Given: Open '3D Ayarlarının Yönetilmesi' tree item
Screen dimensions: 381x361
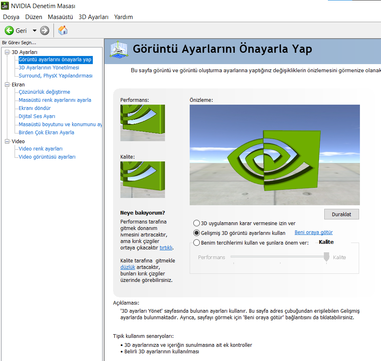Looking at the screenshot, I should tap(49, 68).
